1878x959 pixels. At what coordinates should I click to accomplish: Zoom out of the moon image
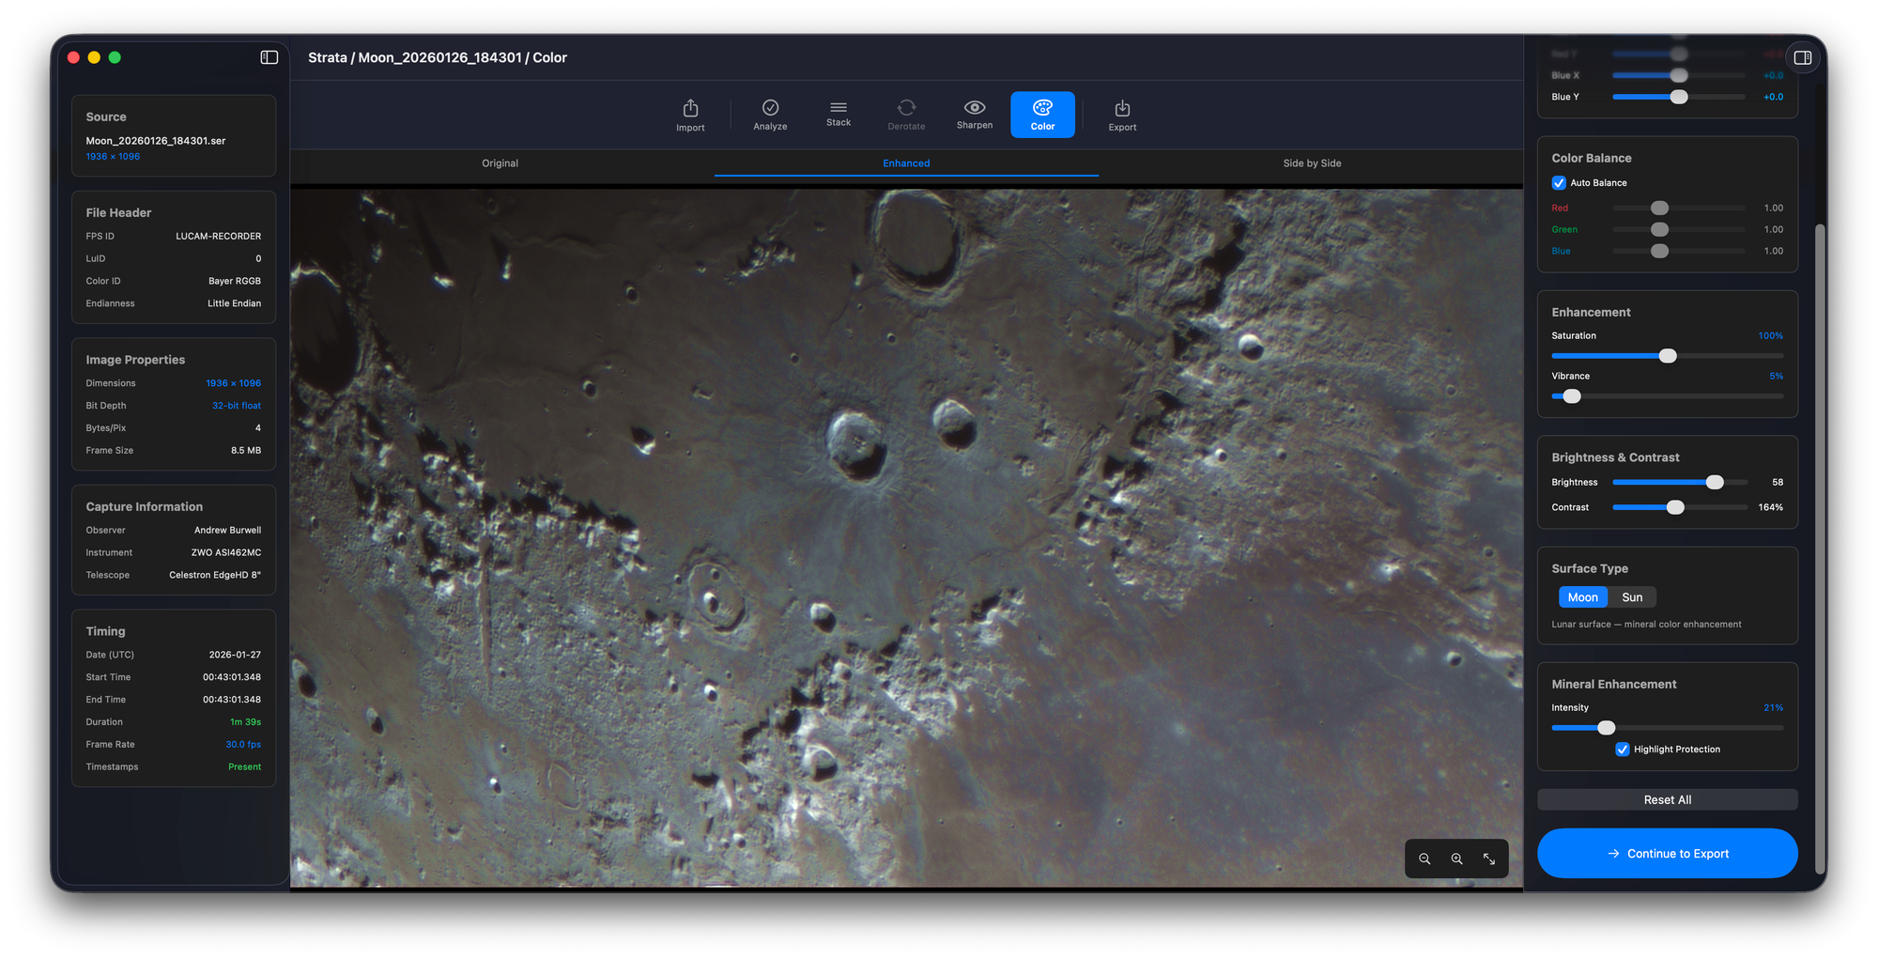click(1424, 858)
